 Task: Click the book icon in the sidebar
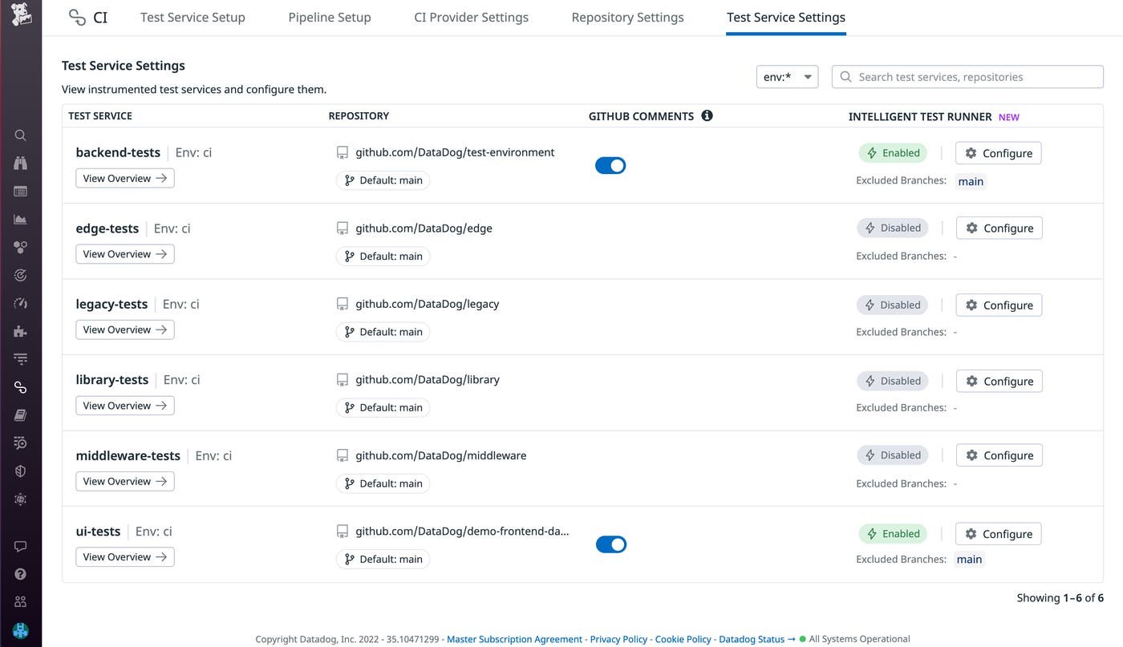coord(21,415)
